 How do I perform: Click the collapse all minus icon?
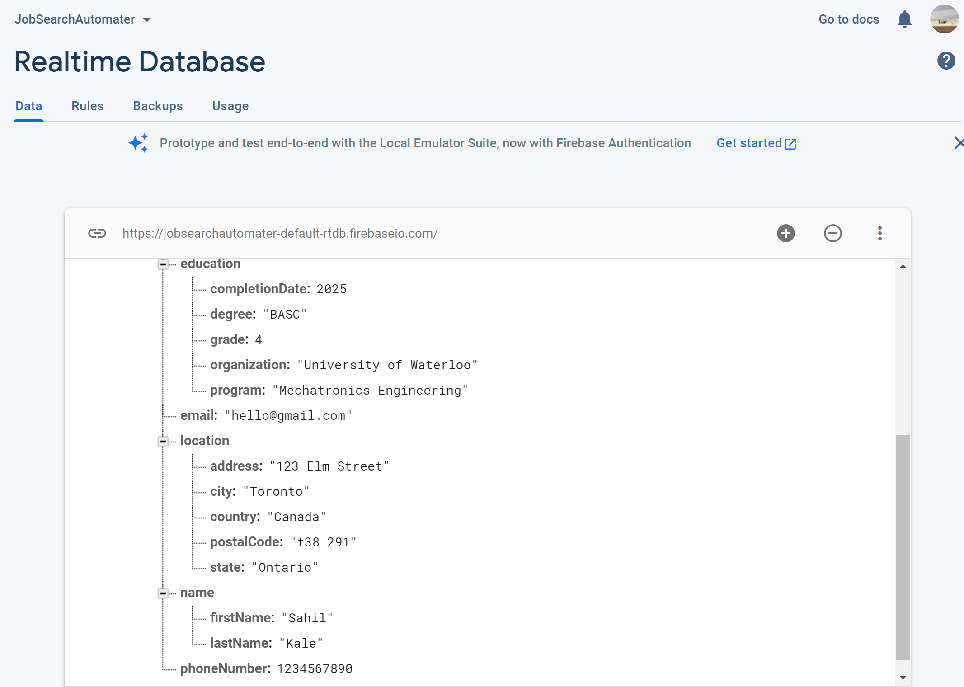pos(832,233)
